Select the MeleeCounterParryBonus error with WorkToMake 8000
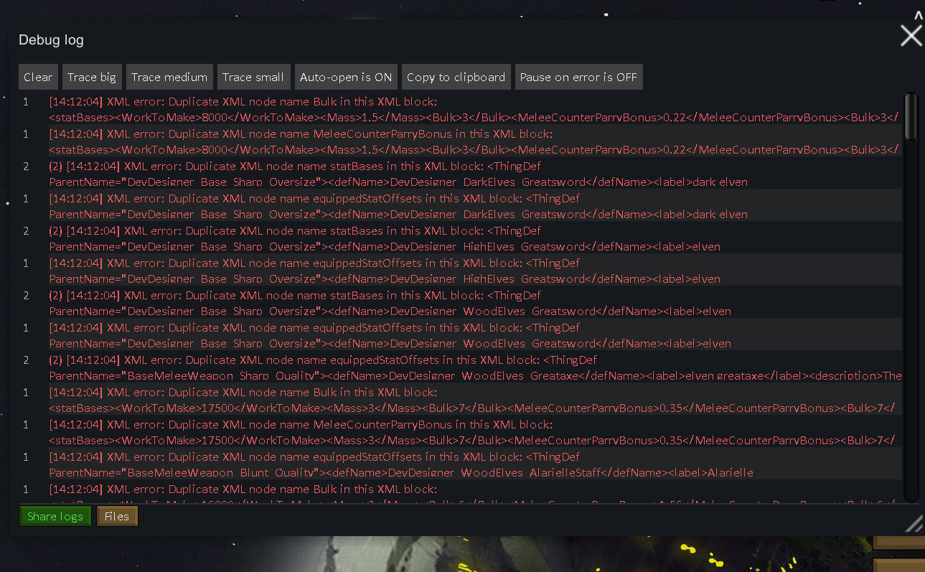925x572 pixels. point(461,141)
